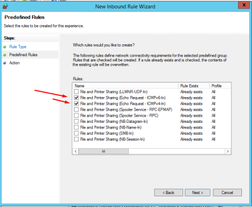This screenshot has width=252, height=207.
Task: Click the horizontal scrollbar thumb
Action: (x=104, y=151)
